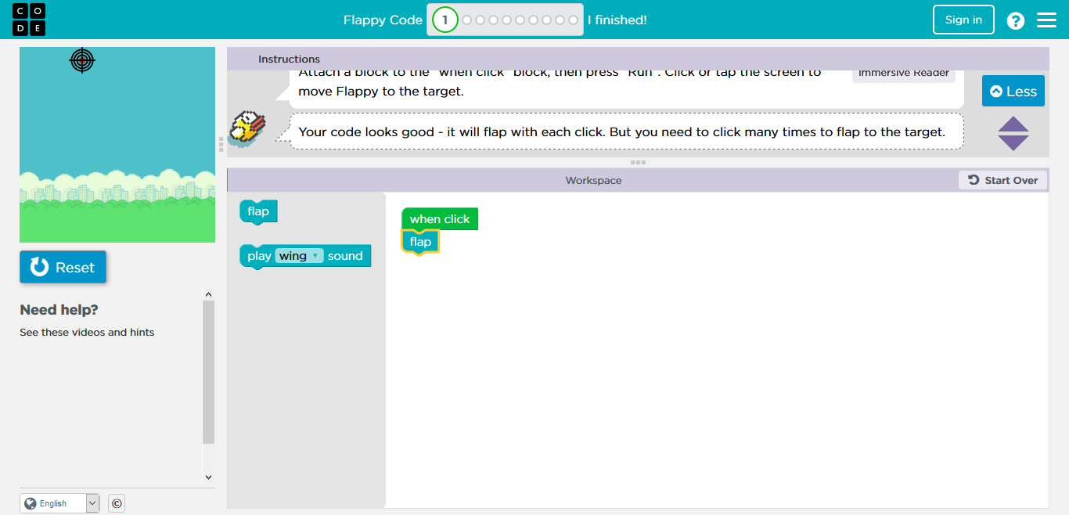
Task: Click the Sign in button
Action: tap(963, 20)
